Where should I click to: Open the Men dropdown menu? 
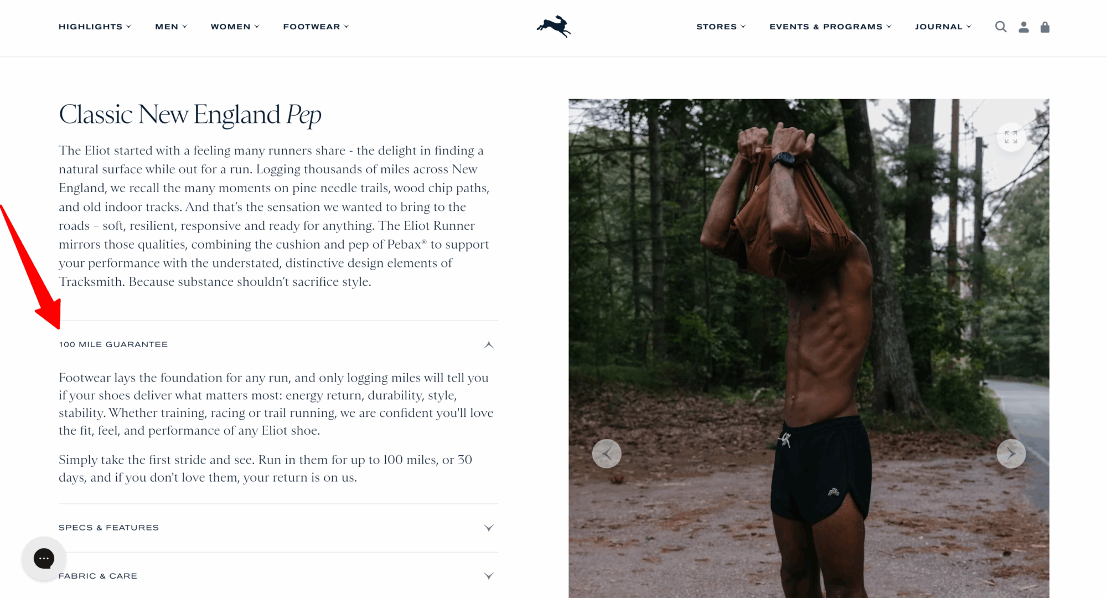[x=171, y=27]
